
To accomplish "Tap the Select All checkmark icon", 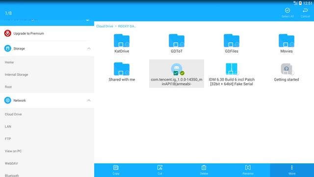I will coord(288,10).
